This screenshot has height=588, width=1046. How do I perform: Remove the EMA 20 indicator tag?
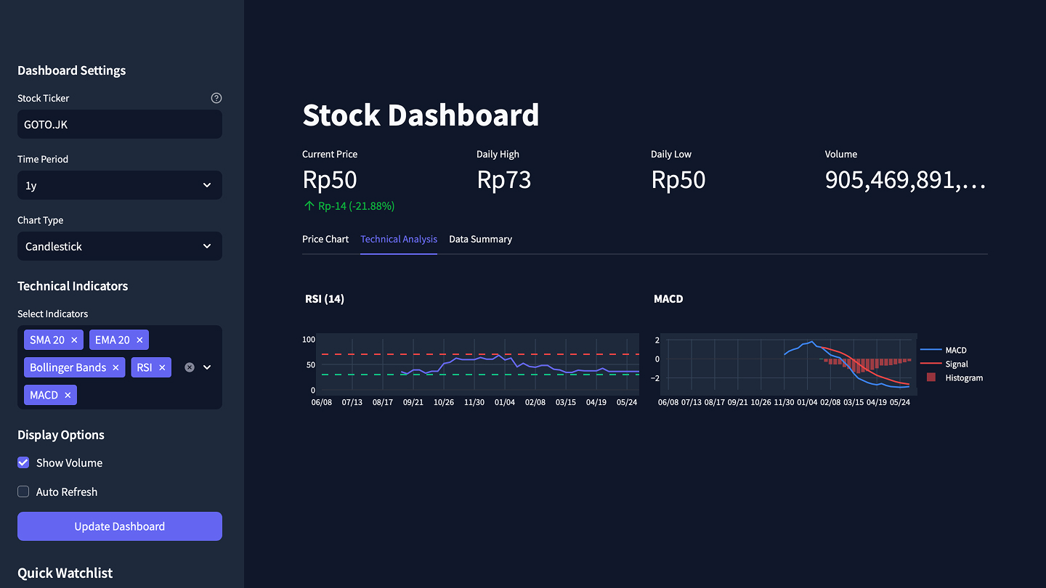[x=139, y=340]
